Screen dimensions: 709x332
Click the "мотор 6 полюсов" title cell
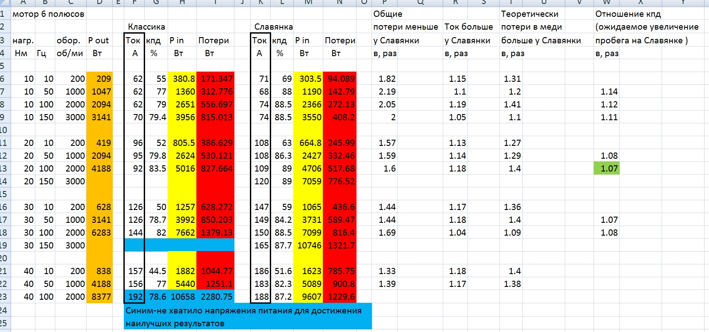click(x=48, y=14)
